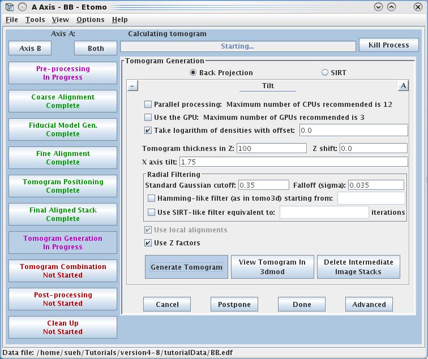
Task: Click the Calculating tomogram status text
Action: [167, 34]
